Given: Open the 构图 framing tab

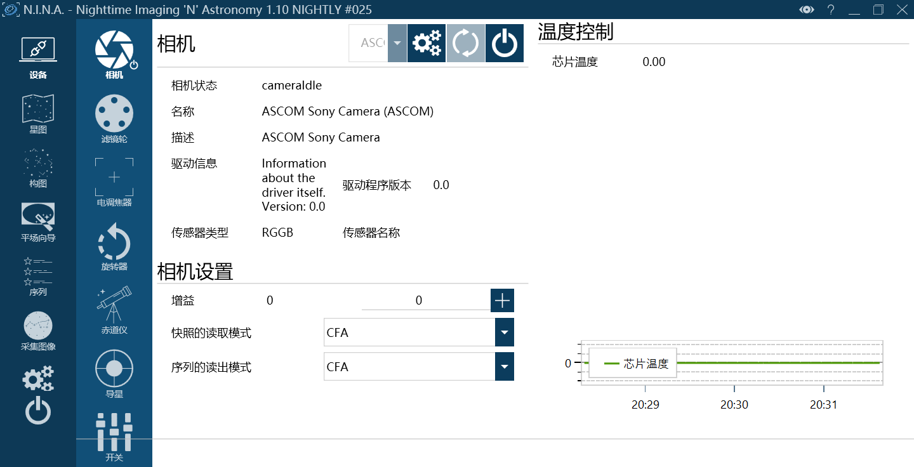Looking at the screenshot, I should pos(38,168).
